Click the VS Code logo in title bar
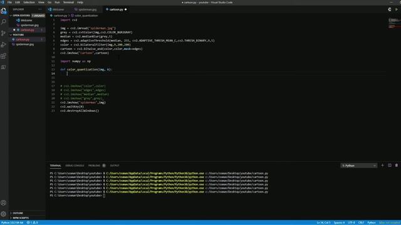This screenshot has width=401, height=225. [x=3, y=2]
